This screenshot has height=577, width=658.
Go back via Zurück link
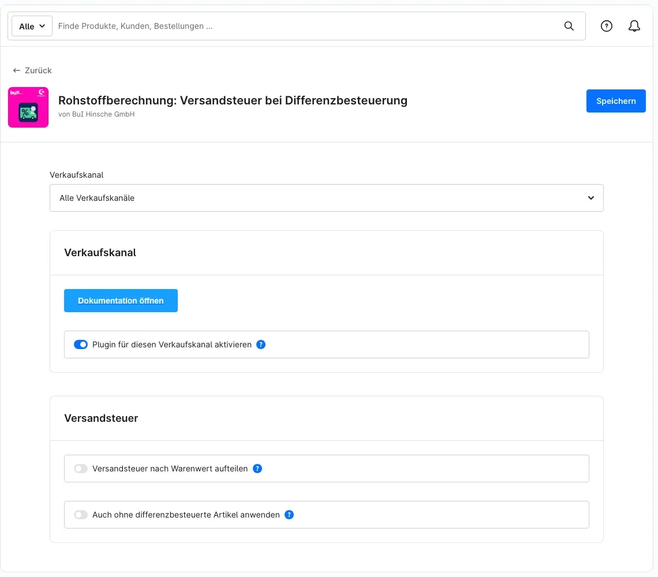click(32, 70)
